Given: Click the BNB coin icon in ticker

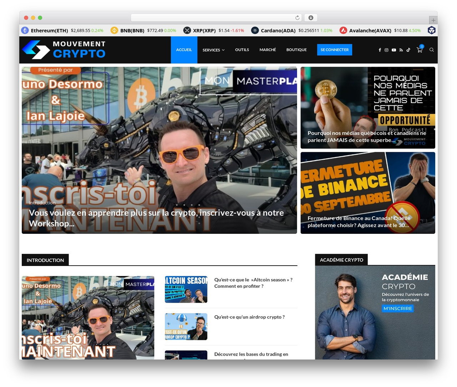Looking at the screenshot, I should tap(114, 30).
